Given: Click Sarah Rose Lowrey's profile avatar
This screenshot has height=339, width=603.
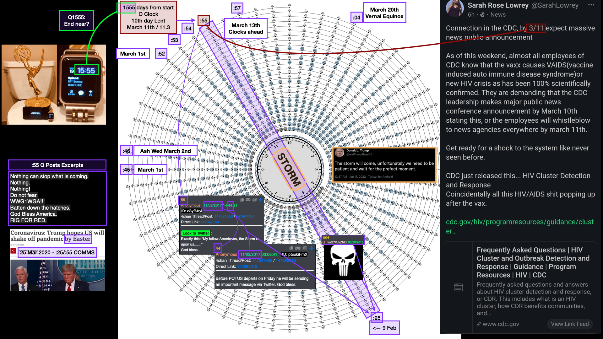Looking at the screenshot, I should [455, 8].
